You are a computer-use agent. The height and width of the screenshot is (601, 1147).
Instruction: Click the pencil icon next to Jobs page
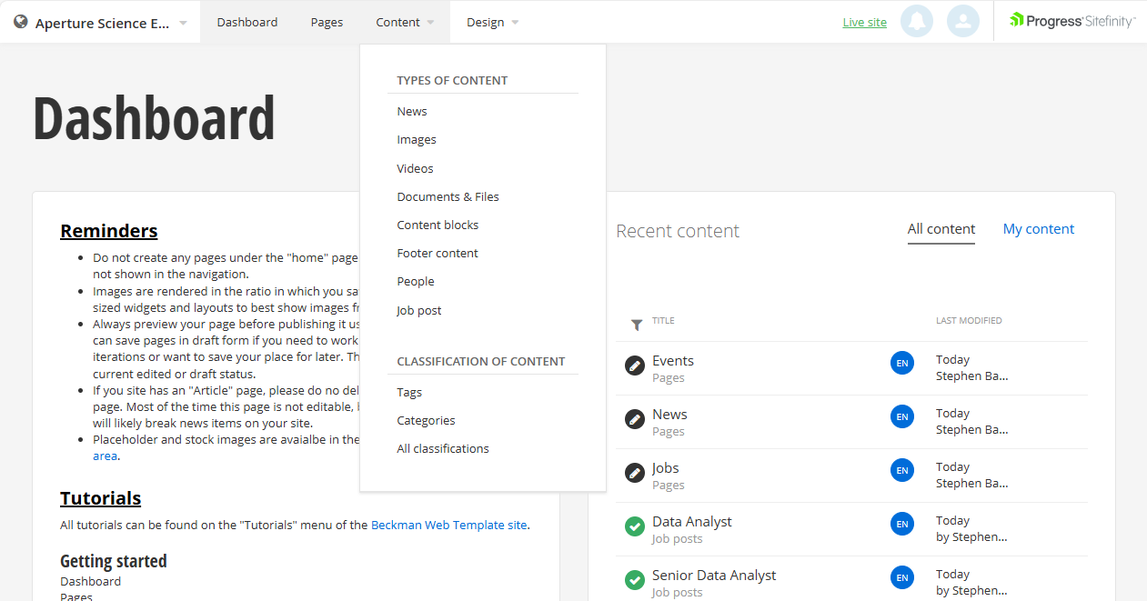coord(634,472)
